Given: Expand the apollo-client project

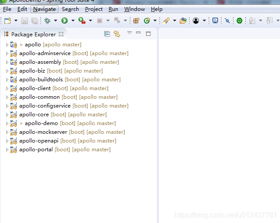Looking at the screenshot, I should (x=7, y=89).
